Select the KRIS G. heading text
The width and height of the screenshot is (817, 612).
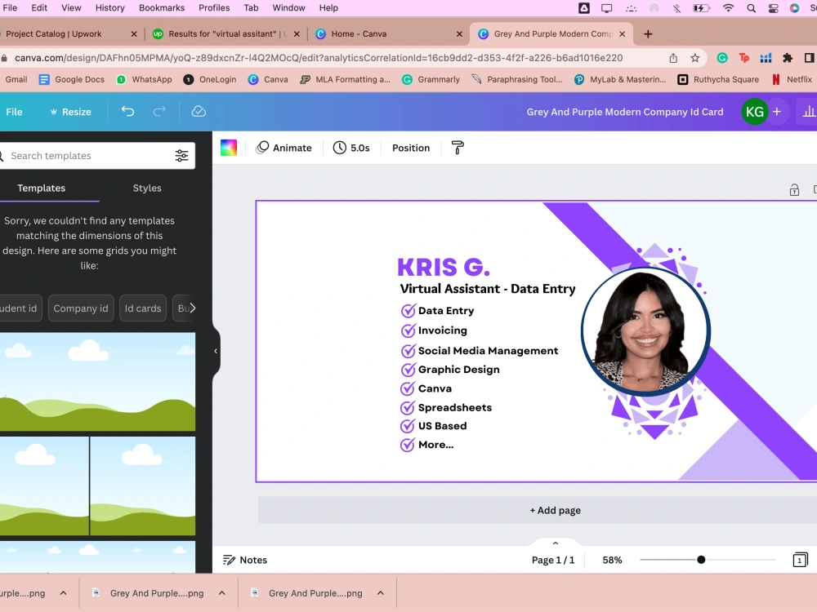click(x=444, y=268)
